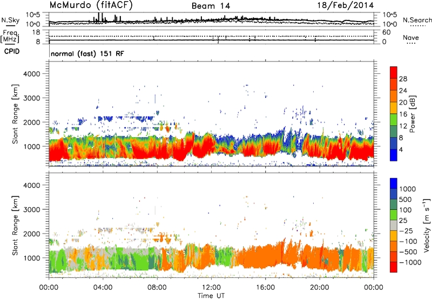Click the "20" value on Power scale
The image size is (432, 299).
point(403,103)
